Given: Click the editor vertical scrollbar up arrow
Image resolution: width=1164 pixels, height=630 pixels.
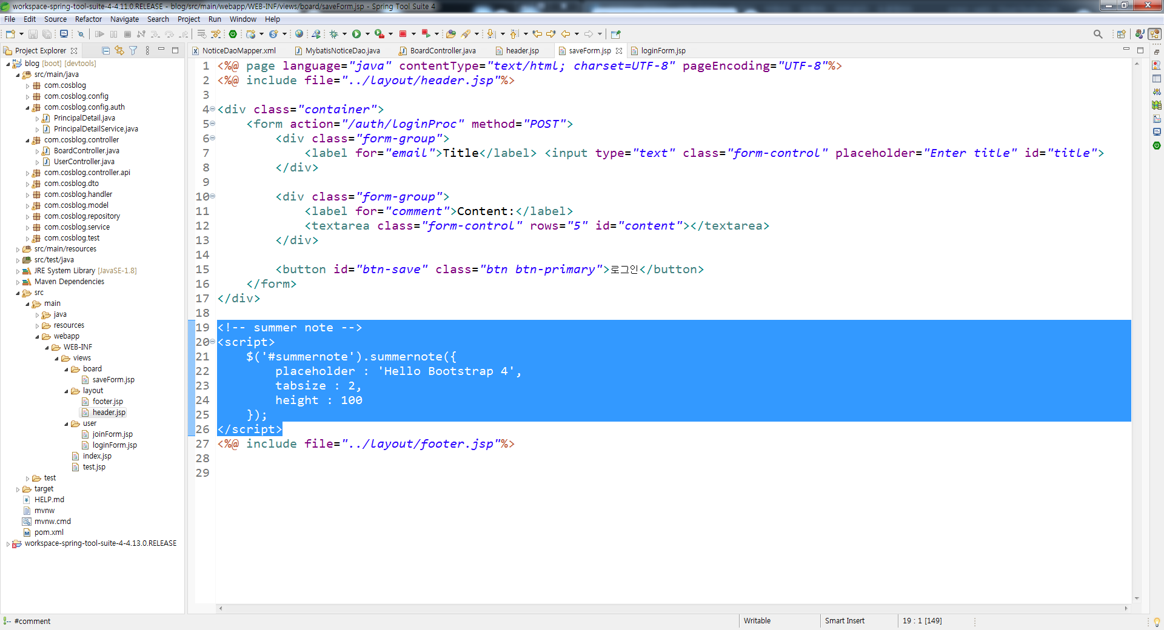Looking at the screenshot, I should [x=1137, y=64].
